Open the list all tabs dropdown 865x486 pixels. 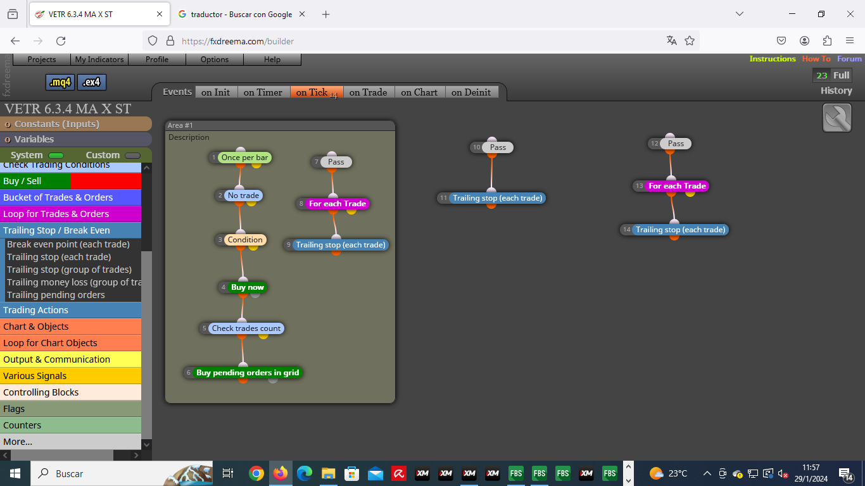(x=739, y=14)
